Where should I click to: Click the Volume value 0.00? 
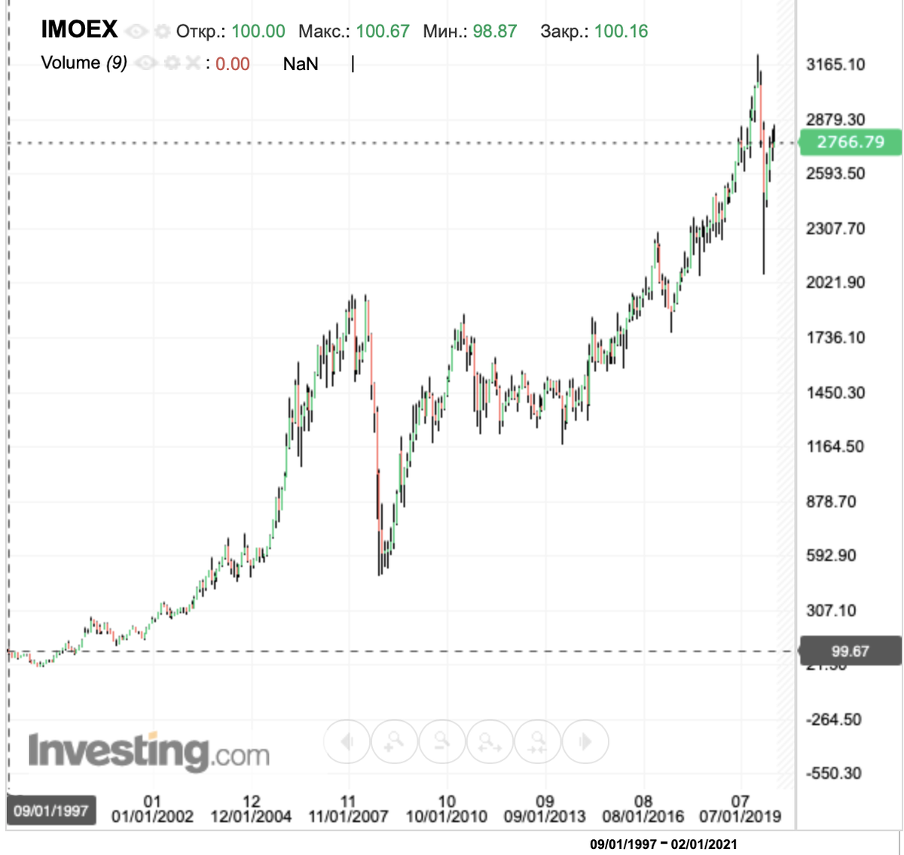tap(233, 64)
